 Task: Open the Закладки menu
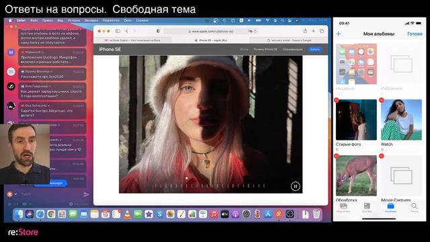tap(91, 20)
